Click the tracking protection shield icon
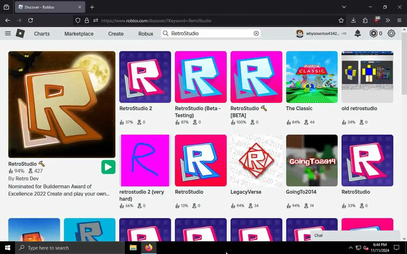Viewport: 407px width, 254px height. [78, 20]
